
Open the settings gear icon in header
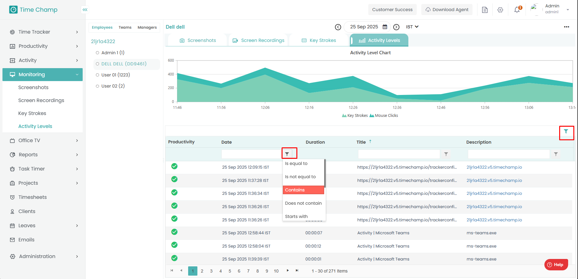tap(500, 10)
